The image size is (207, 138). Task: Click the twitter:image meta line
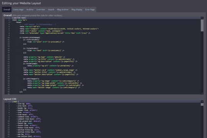click(54, 87)
